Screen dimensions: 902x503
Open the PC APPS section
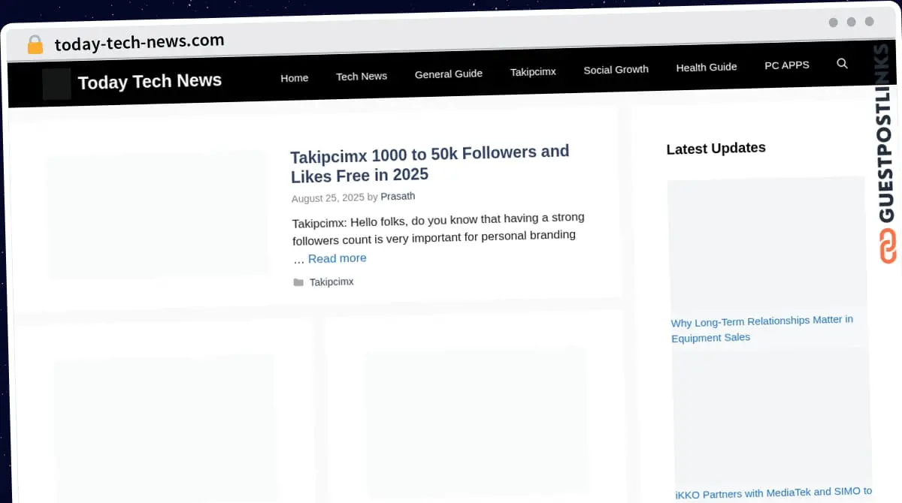pyautogui.click(x=787, y=65)
